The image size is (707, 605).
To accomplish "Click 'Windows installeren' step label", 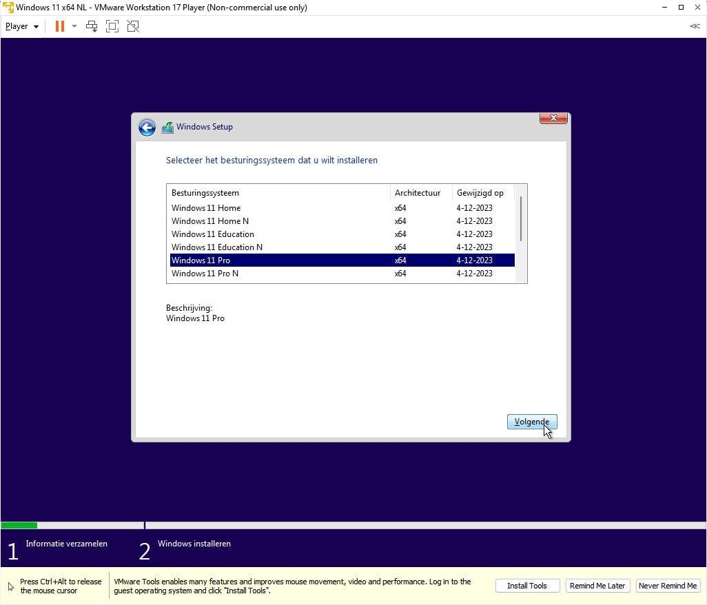I will pyautogui.click(x=194, y=544).
